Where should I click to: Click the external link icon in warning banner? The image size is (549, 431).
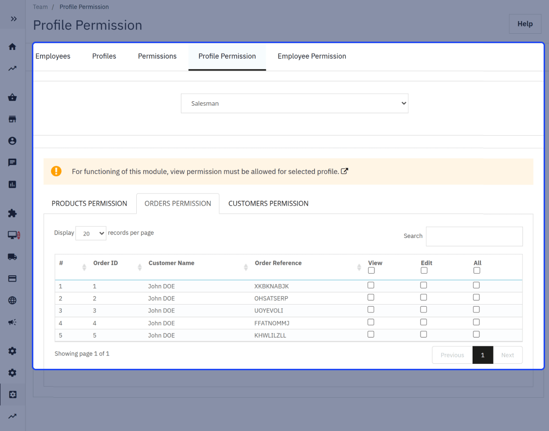pos(345,171)
